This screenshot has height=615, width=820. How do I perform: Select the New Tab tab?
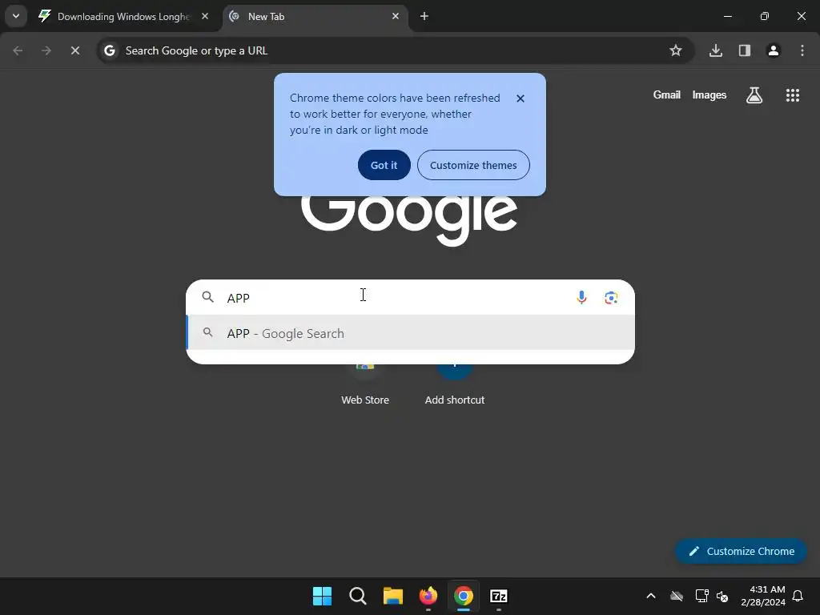pos(316,16)
